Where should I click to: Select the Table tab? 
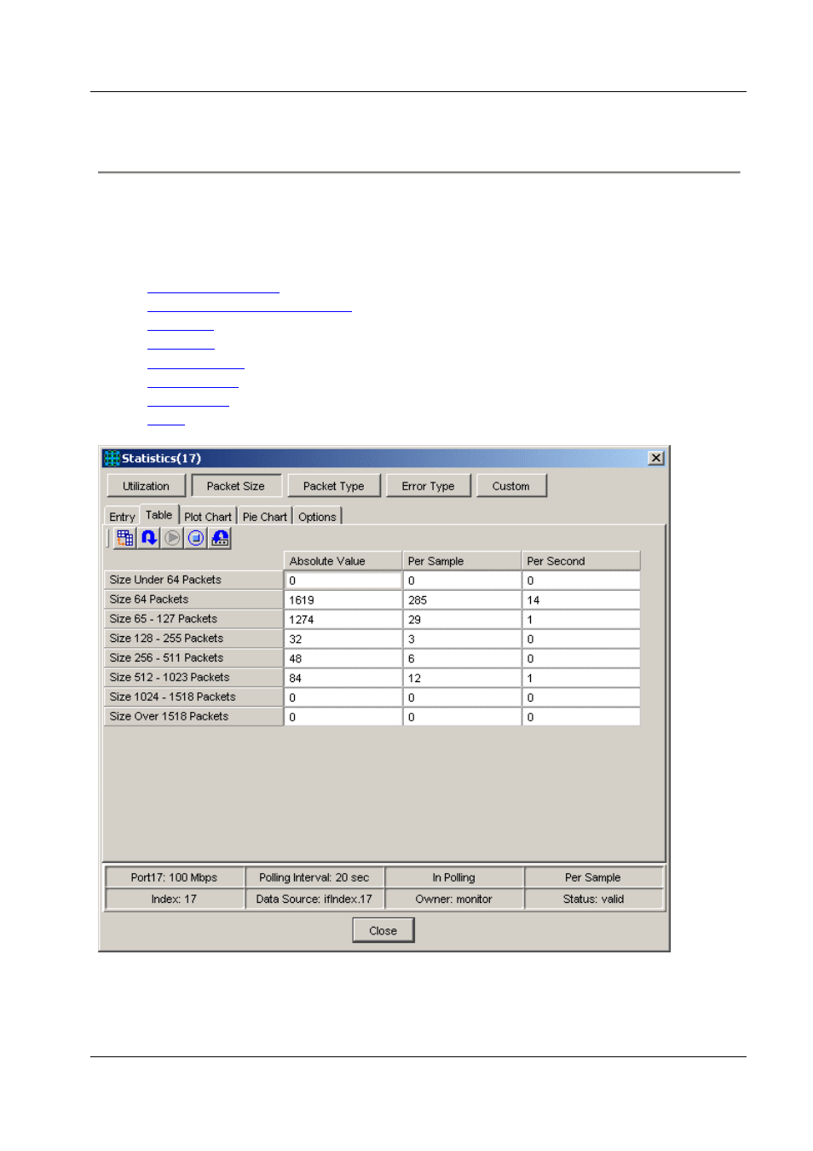click(159, 515)
